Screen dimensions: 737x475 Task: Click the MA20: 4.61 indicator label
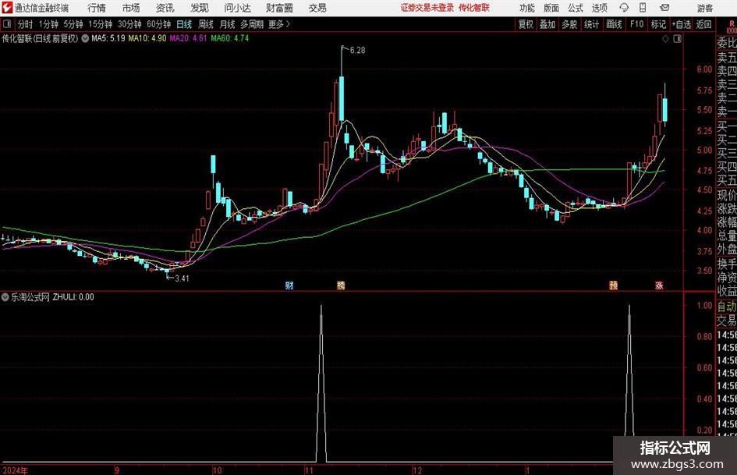point(188,38)
